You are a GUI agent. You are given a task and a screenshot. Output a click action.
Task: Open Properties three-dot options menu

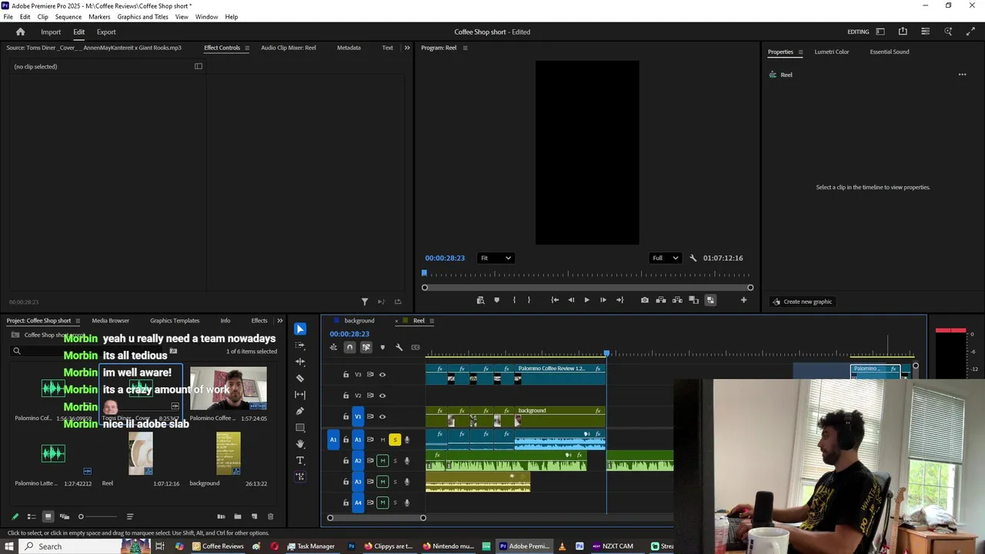pyautogui.click(x=962, y=75)
